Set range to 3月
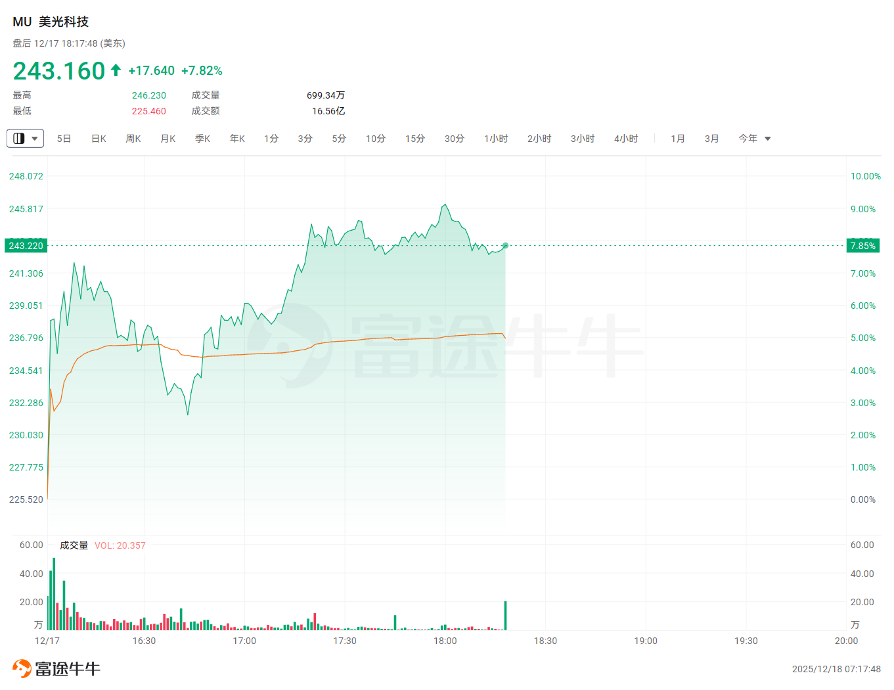 pos(711,139)
